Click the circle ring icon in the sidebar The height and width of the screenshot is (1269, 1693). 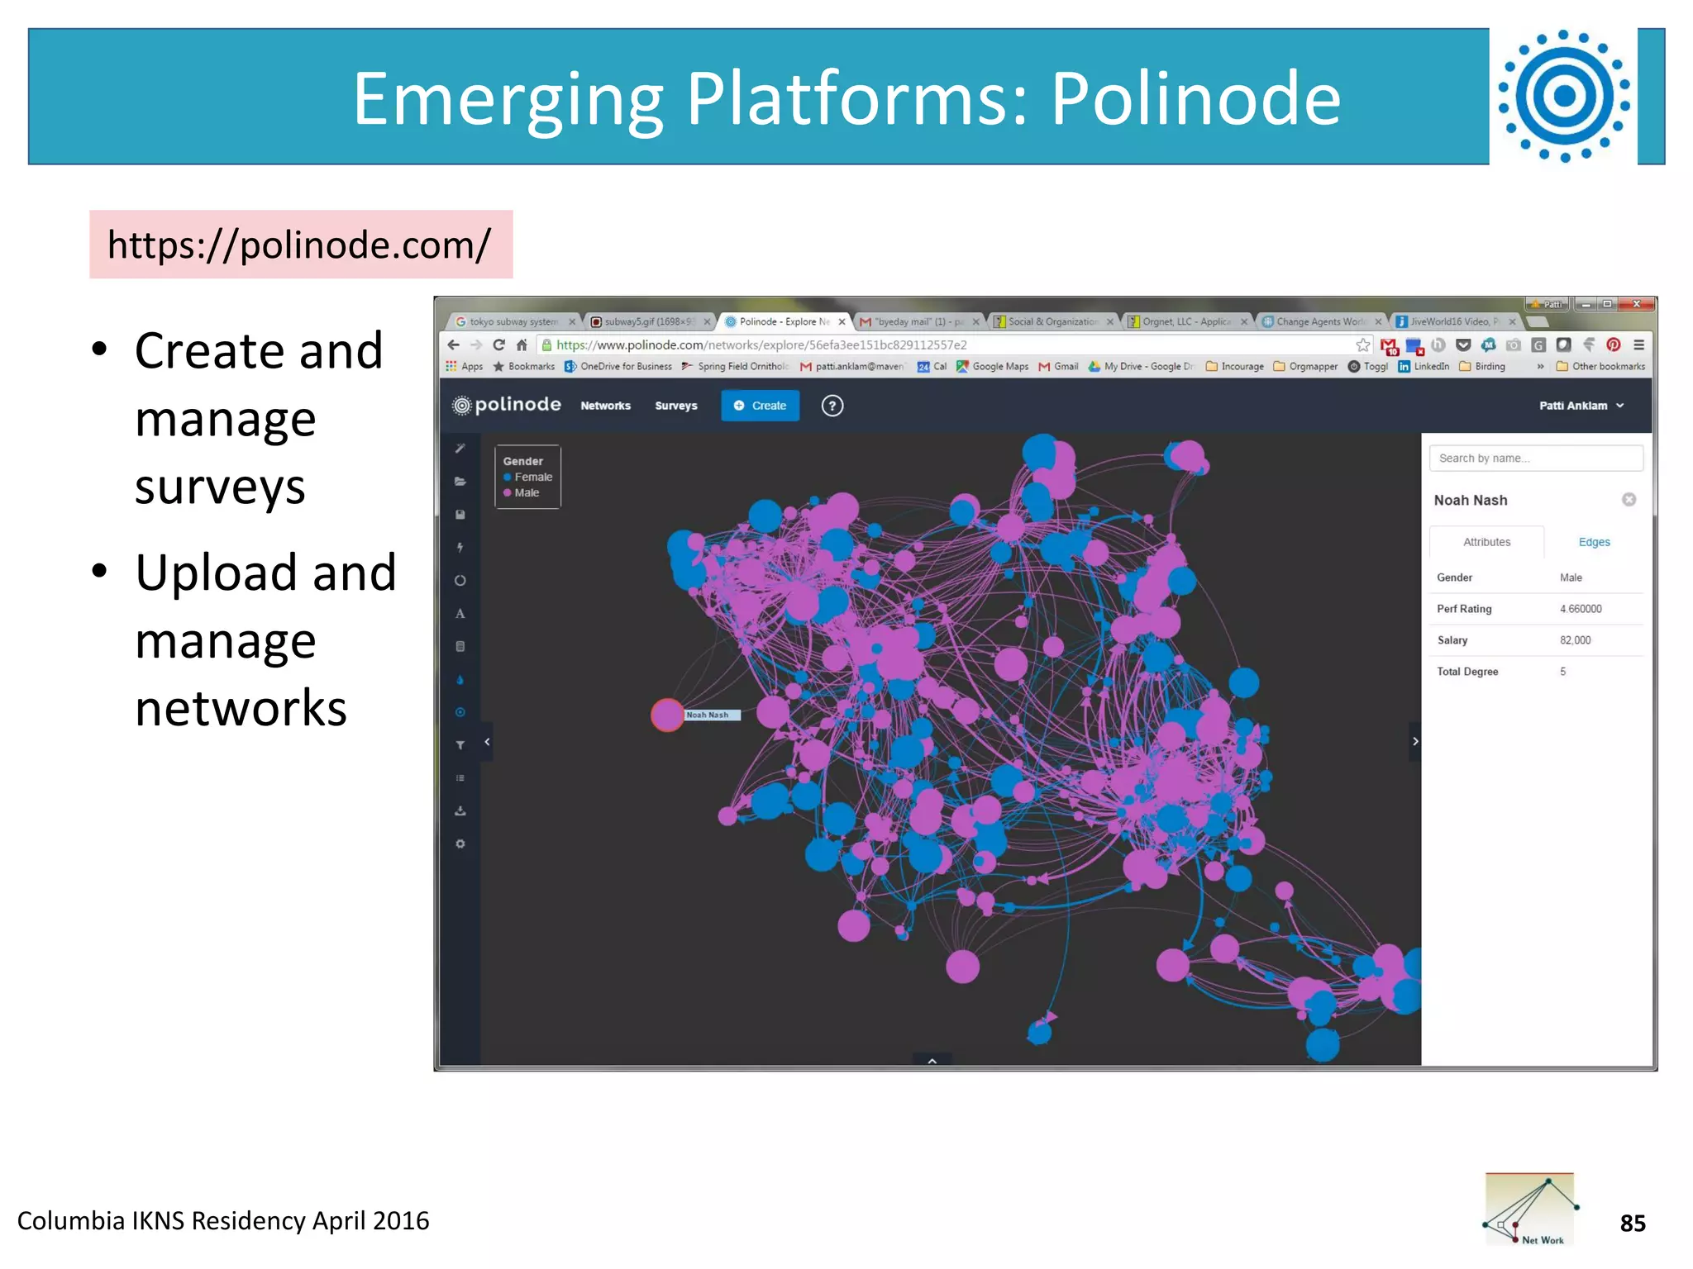click(460, 581)
